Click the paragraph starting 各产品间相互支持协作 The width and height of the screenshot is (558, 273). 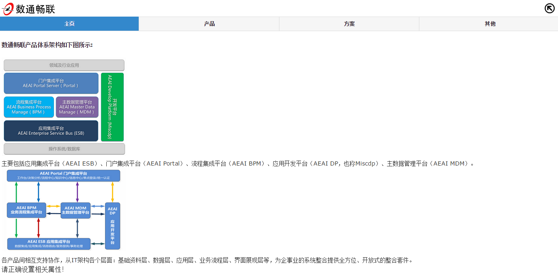pyautogui.click(x=208, y=261)
